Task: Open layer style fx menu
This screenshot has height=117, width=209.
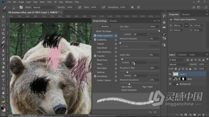Action: pyautogui.click(x=181, y=115)
